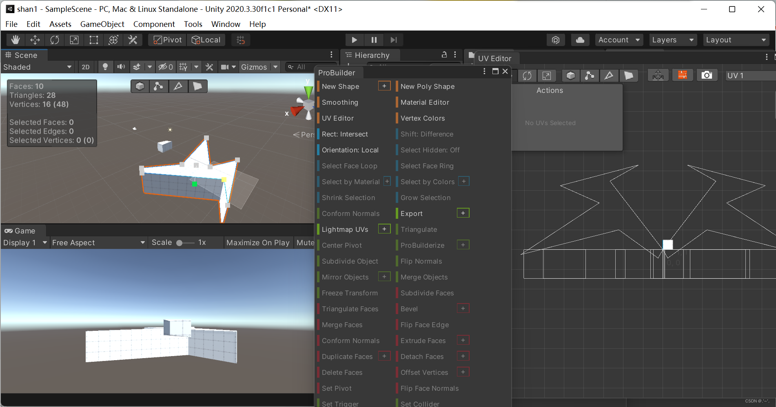
Task: Click Flip Normals in the ProBuilder window
Action: coord(421,261)
